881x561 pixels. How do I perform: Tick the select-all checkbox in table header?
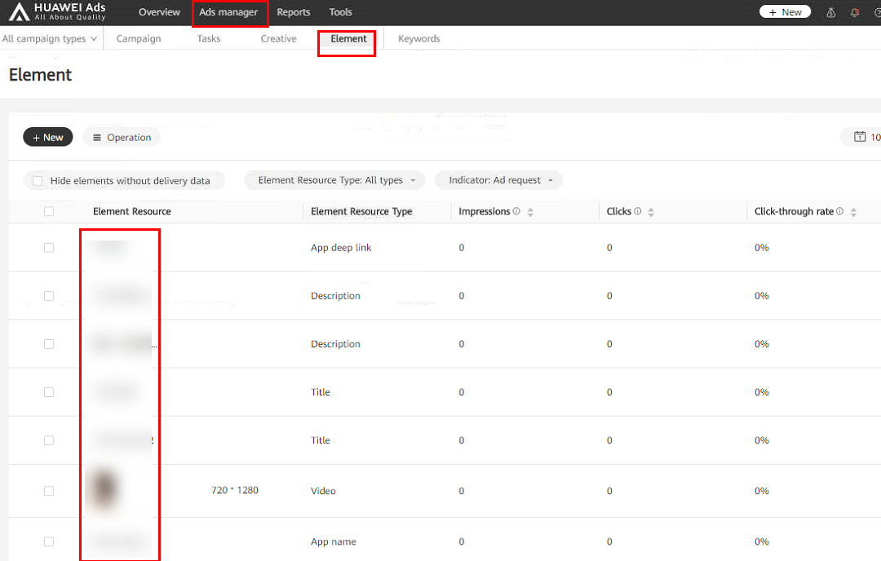coord(49,211)
